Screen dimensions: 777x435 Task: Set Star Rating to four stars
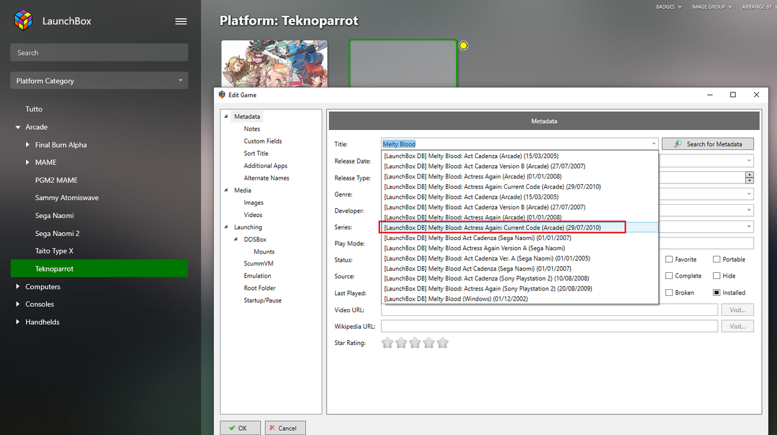tap(429, 343)
